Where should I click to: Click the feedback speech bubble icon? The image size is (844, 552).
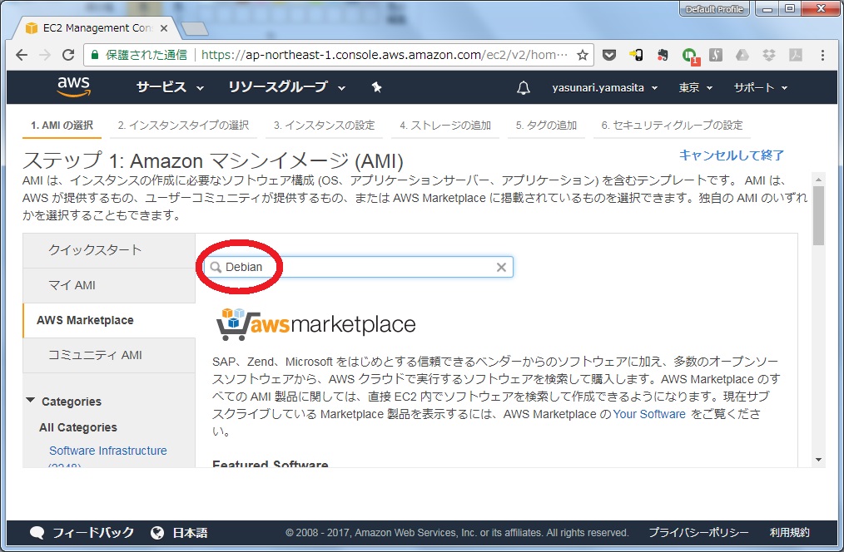[x=37, y=533]
